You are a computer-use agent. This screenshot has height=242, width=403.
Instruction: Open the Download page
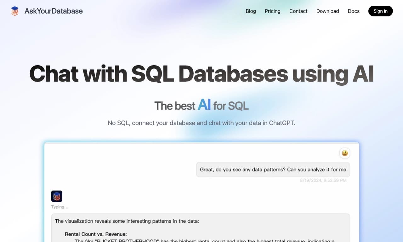click(x=327, y=11)
